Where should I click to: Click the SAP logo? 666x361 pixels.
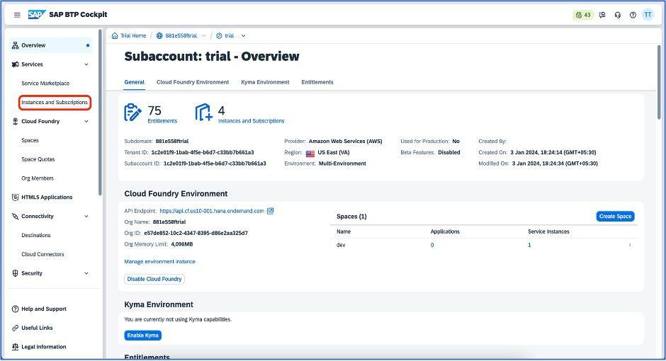(37, 14)
